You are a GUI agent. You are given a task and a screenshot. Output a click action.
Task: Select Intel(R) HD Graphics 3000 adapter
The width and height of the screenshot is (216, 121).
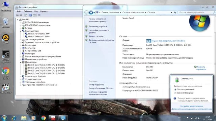(x=39, y=34)
